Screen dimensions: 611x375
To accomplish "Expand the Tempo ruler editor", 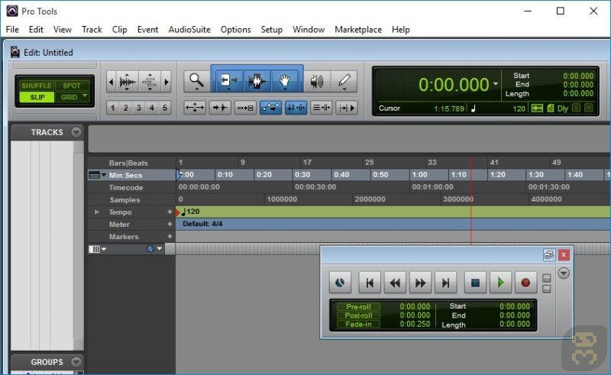I will (97, 212).
